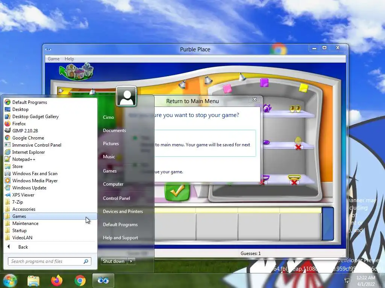Open Documents from the Start menu
Viewport: 385px width, 288px height.
(x=114, y=130)
